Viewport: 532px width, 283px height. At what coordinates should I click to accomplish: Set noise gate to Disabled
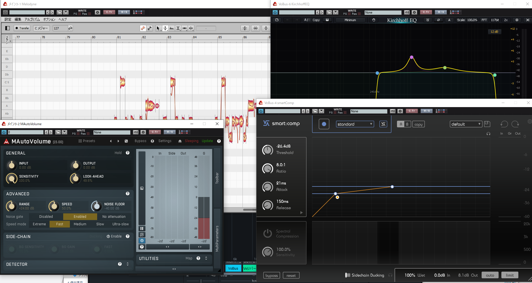click(46, 217)
